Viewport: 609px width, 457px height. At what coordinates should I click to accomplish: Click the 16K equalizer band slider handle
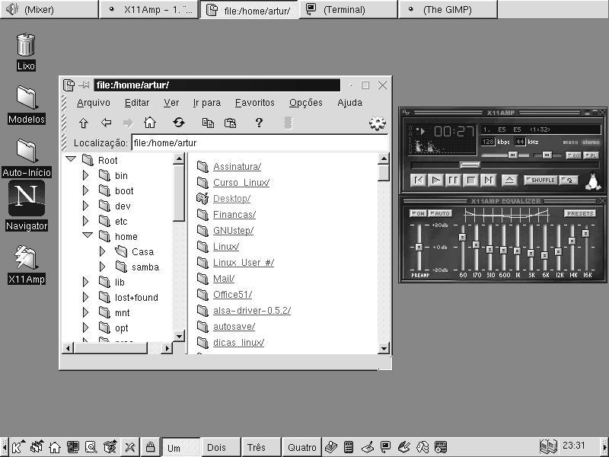(x=585, y=233)
